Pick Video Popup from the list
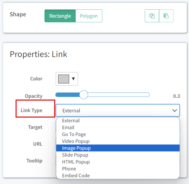This screenshot has width=189, height=184. click(x=76, y=141)
